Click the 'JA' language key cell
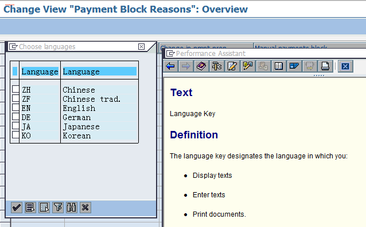This screenshot has height=227, width=366. coord(40,126)
